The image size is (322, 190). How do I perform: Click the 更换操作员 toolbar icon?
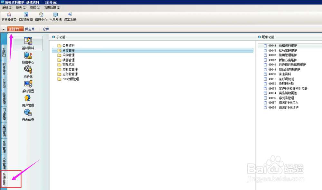pyautogui.click(x=9, y=15)
